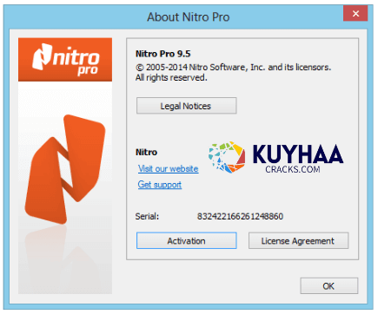Viewport: 378px width, 314px height.
Task: Click the Activation button
Action: point(186,240)
